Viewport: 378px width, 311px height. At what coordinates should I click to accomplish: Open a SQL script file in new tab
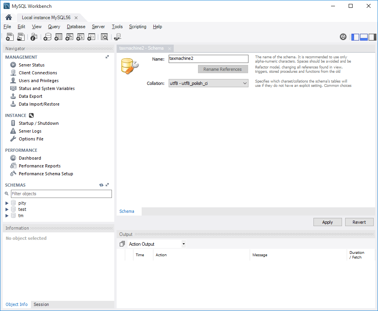pyautogui.click(x=20, y=36)
